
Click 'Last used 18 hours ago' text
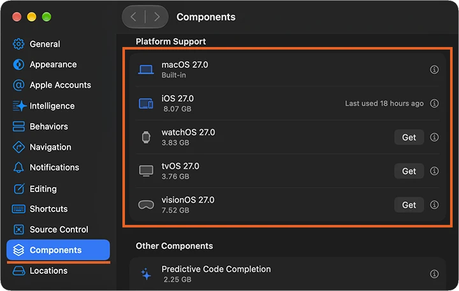[384, 104]
